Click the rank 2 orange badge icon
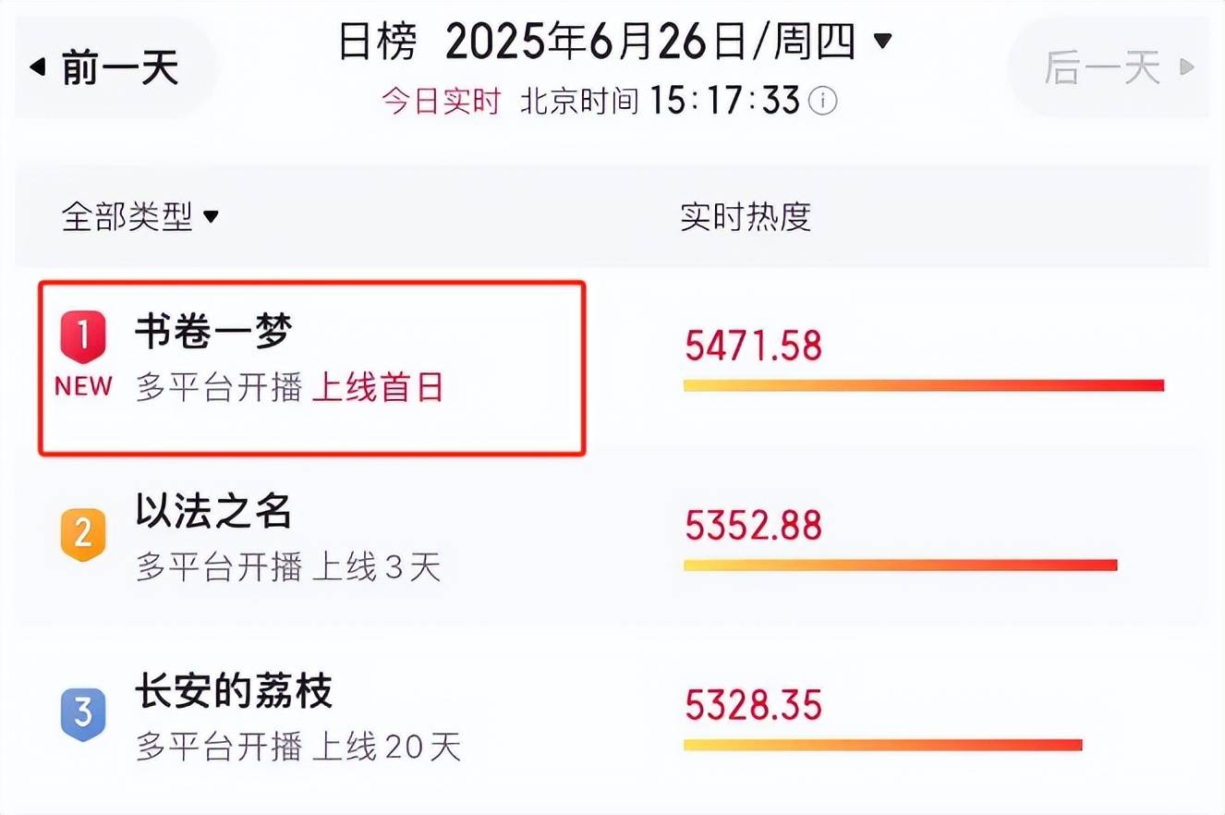This screenshot has height=815, width=1225. point(83,534)
